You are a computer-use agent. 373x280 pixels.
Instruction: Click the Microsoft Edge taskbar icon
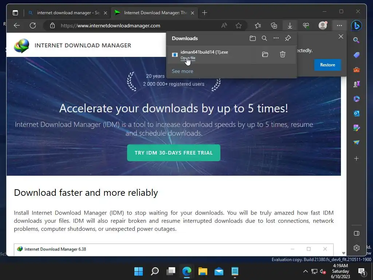tap(187, 271)
